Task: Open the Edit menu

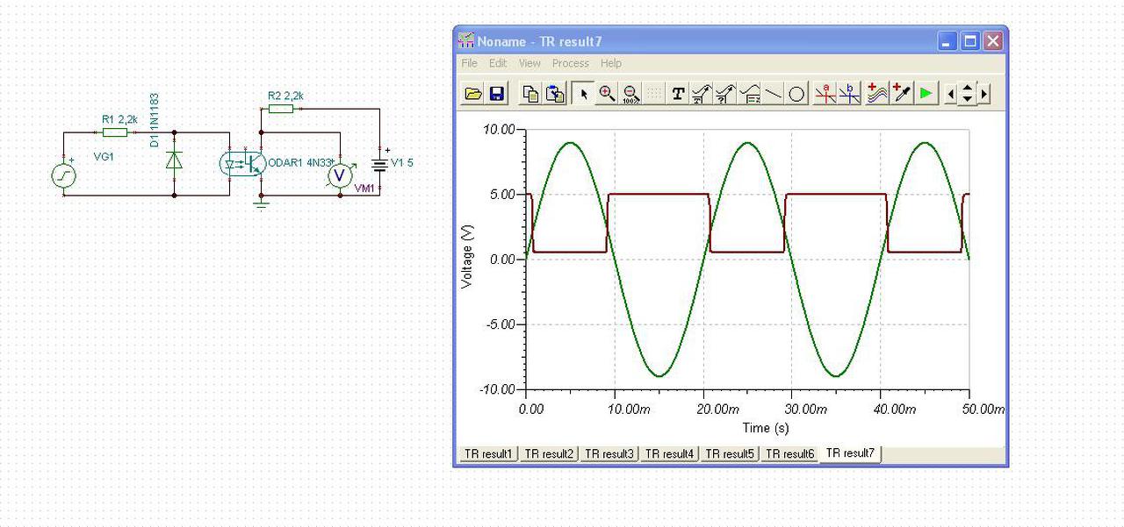Action: [498, 63]
